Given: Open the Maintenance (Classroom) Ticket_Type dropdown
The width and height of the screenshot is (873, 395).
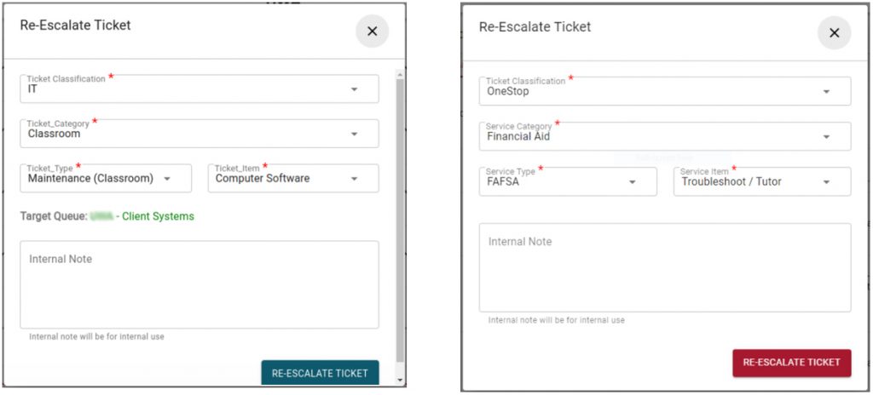Looking at the screenshot, I should [x=106, y=179].
